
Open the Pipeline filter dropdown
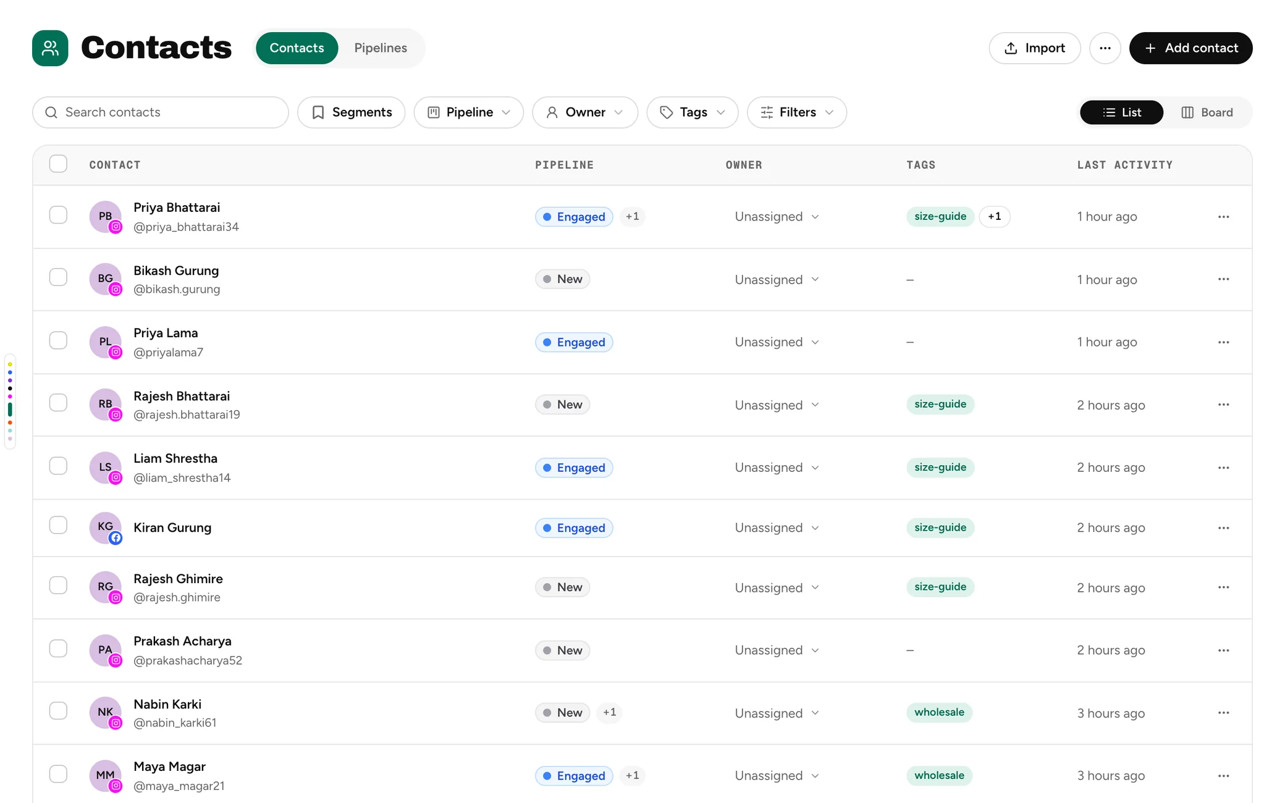point(469,112)
